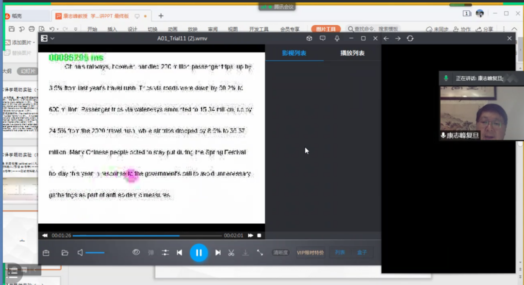Click the open file folder icon
The height and width of the screenshot is (285, 524).
coord(65,252)
